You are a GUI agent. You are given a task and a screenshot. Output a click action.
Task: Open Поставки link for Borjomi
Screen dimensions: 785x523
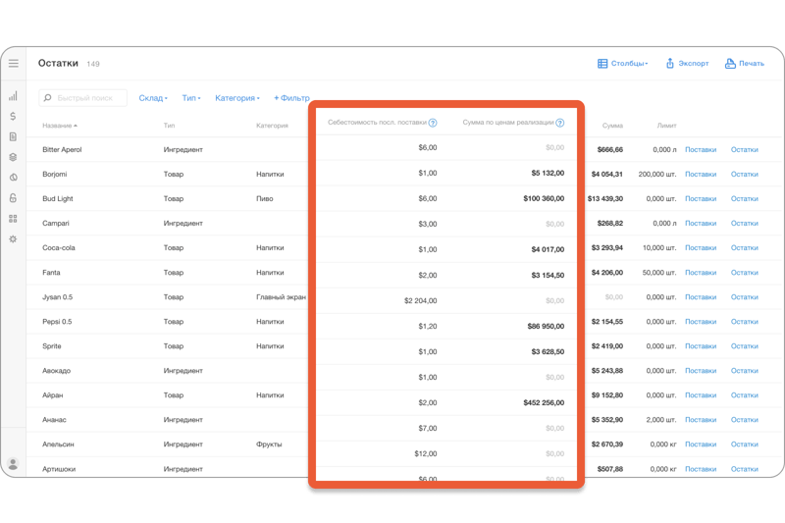tap(701, 174)
